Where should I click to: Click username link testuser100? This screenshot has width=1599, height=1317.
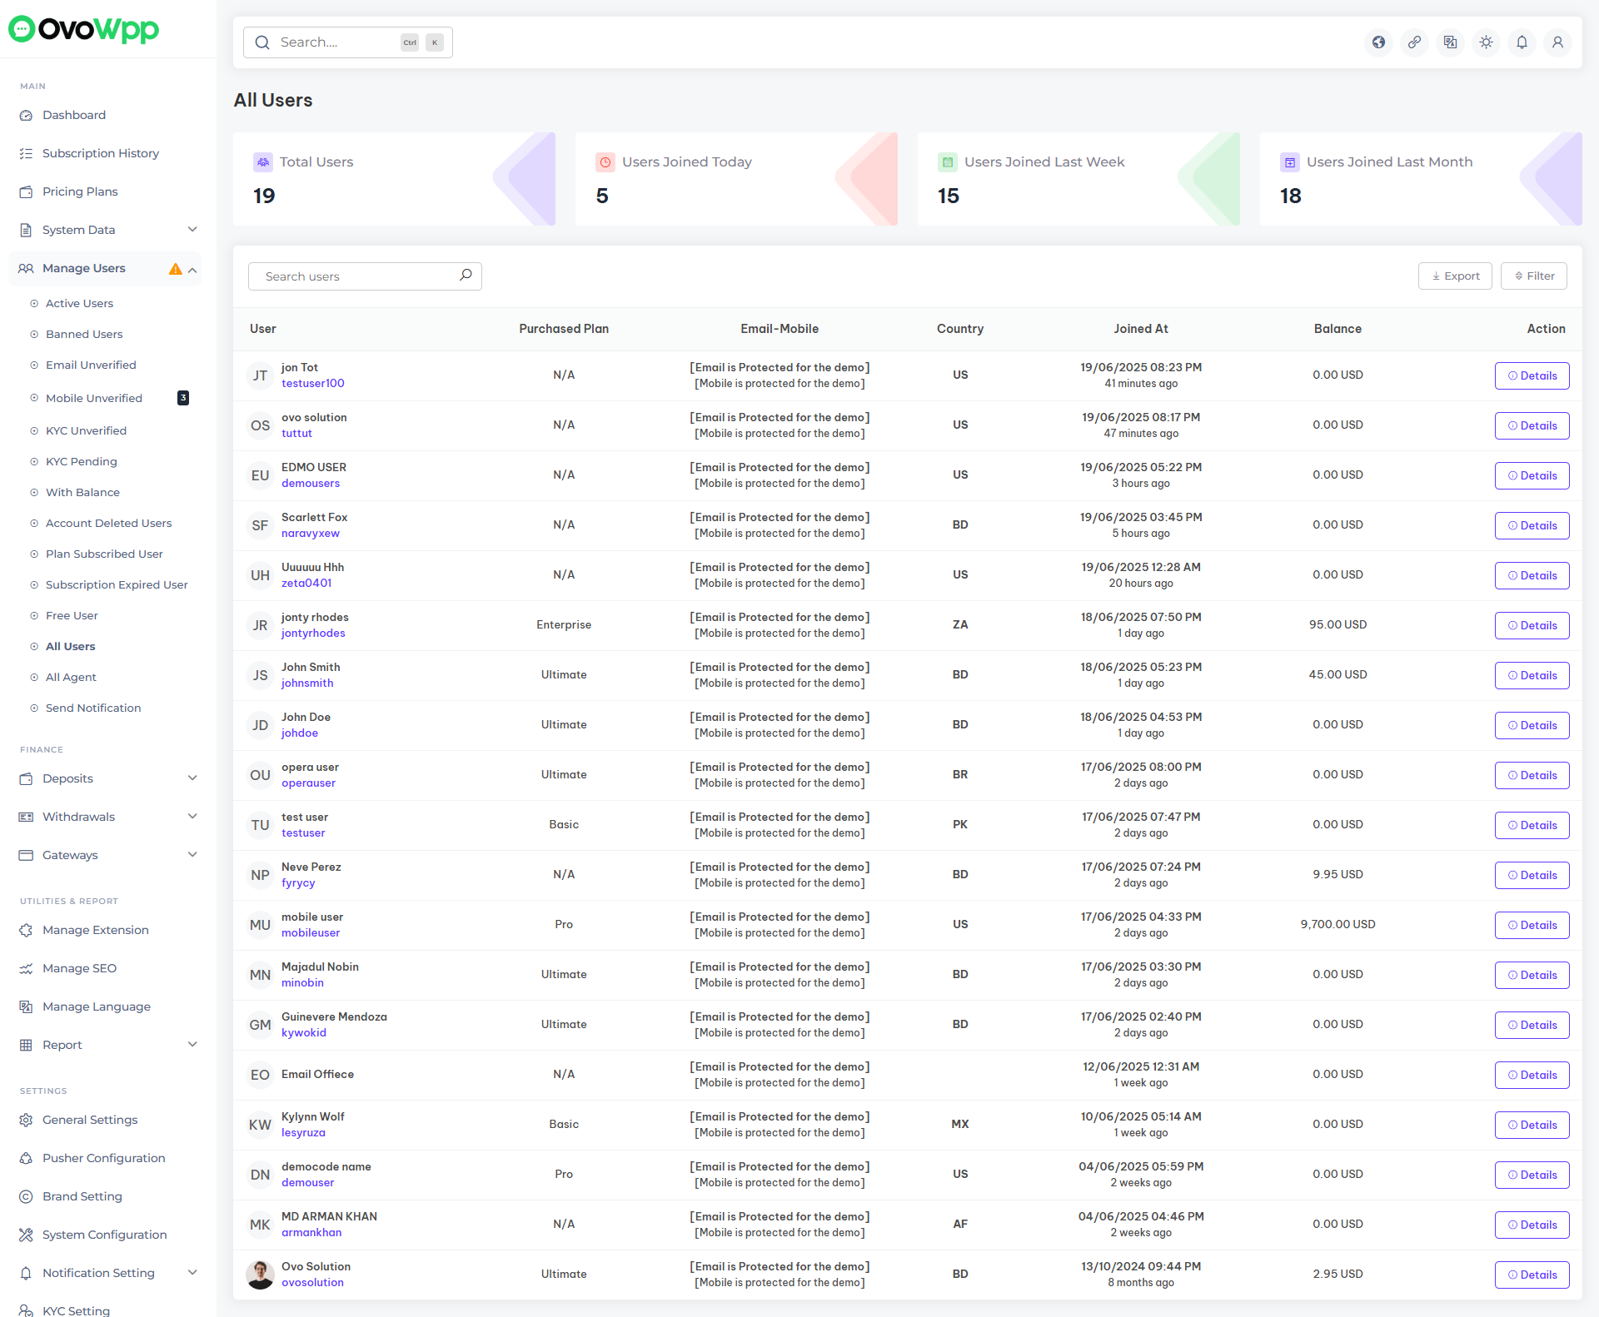click(x=312, y=384)
